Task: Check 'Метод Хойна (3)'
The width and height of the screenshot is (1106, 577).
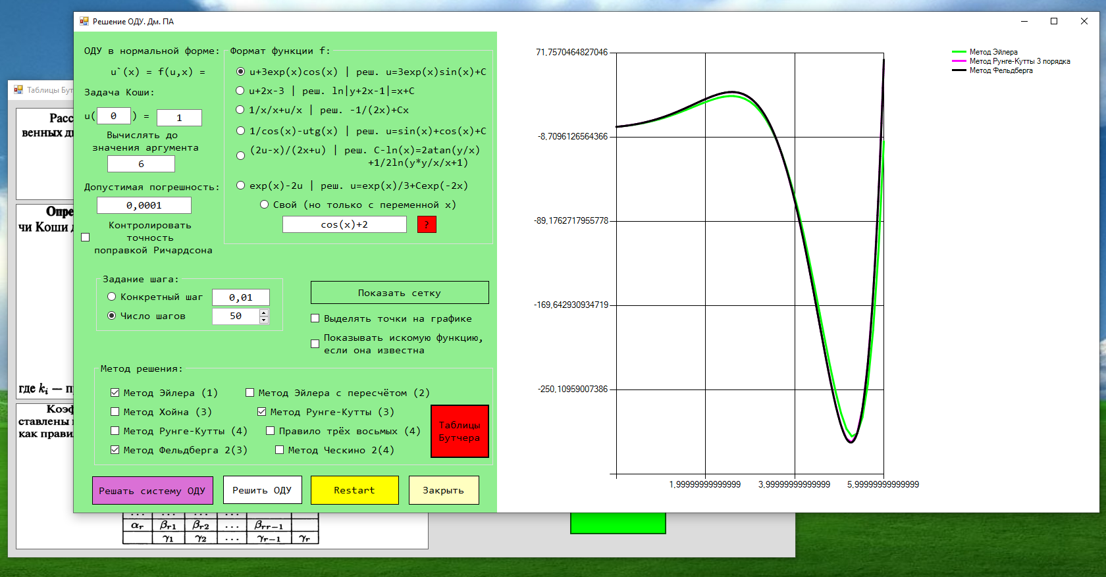Action: coord(115,412)
